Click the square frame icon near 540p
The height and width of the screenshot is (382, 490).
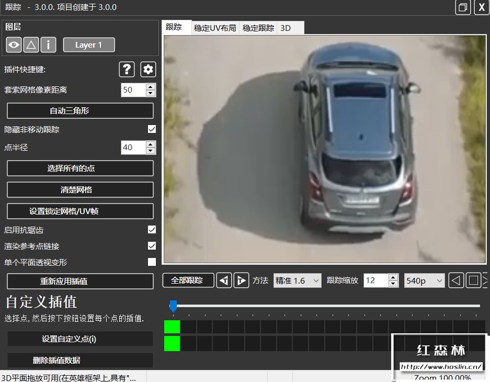coord(473,280)
